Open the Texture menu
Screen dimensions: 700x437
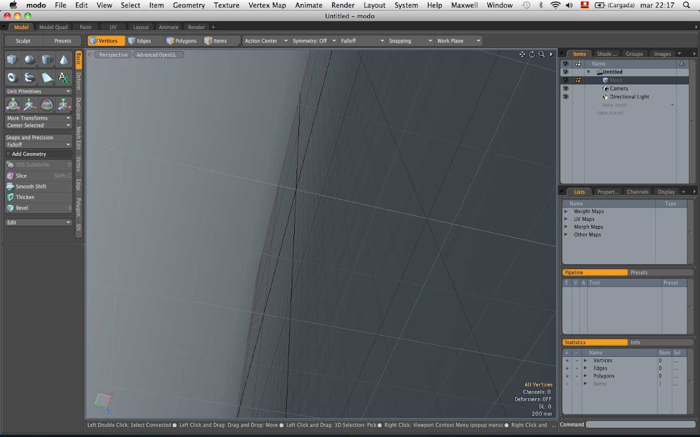pos(226,5)
